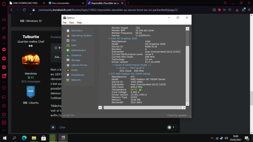
Task: Click the Motherboard icon in Speccy sidebar
Action: click(x=68, y=50)
